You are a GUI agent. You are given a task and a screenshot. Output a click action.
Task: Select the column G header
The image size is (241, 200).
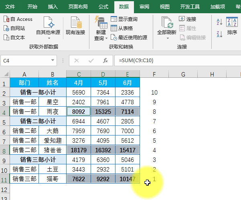click(x=183, y=74)
